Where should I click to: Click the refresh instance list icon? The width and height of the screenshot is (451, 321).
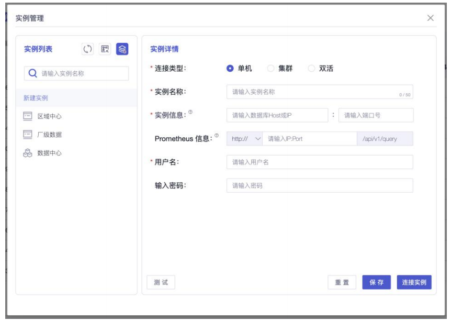(86, 50)
